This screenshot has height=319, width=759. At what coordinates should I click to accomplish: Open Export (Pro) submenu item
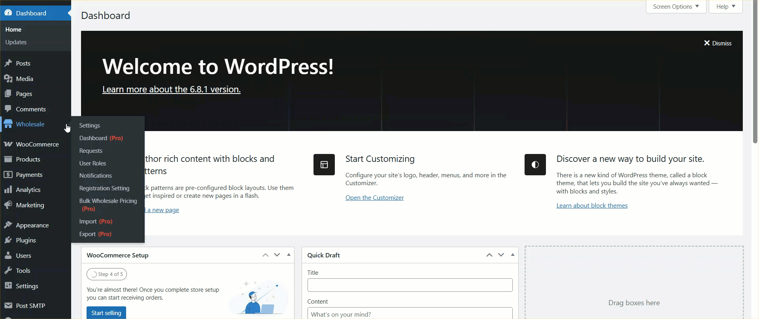pyautogui.click(x=95, y=234)
